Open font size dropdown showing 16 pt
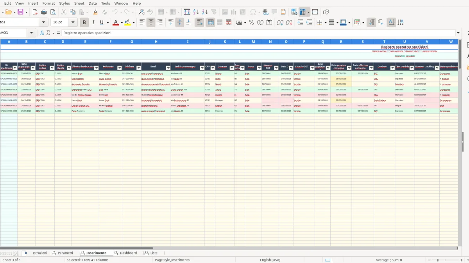 73,23
